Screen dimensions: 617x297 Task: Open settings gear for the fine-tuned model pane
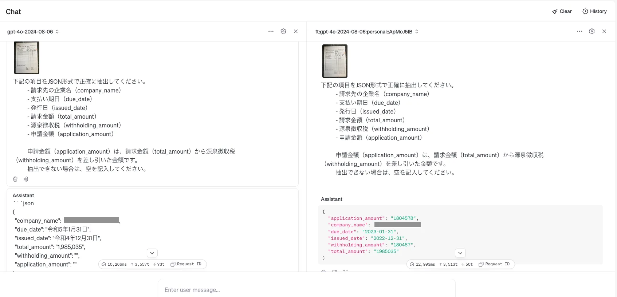coord(592,31)
